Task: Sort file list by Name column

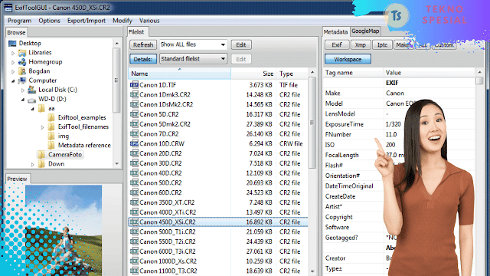Action: [179, 74]
